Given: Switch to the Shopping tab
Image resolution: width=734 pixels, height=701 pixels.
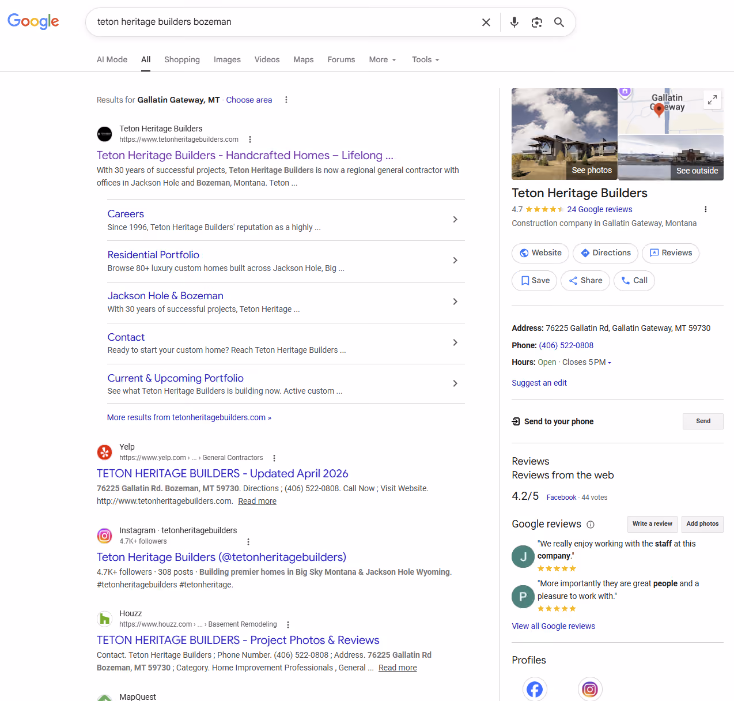Looking at the screenshot, I should [x=182, y=59].
